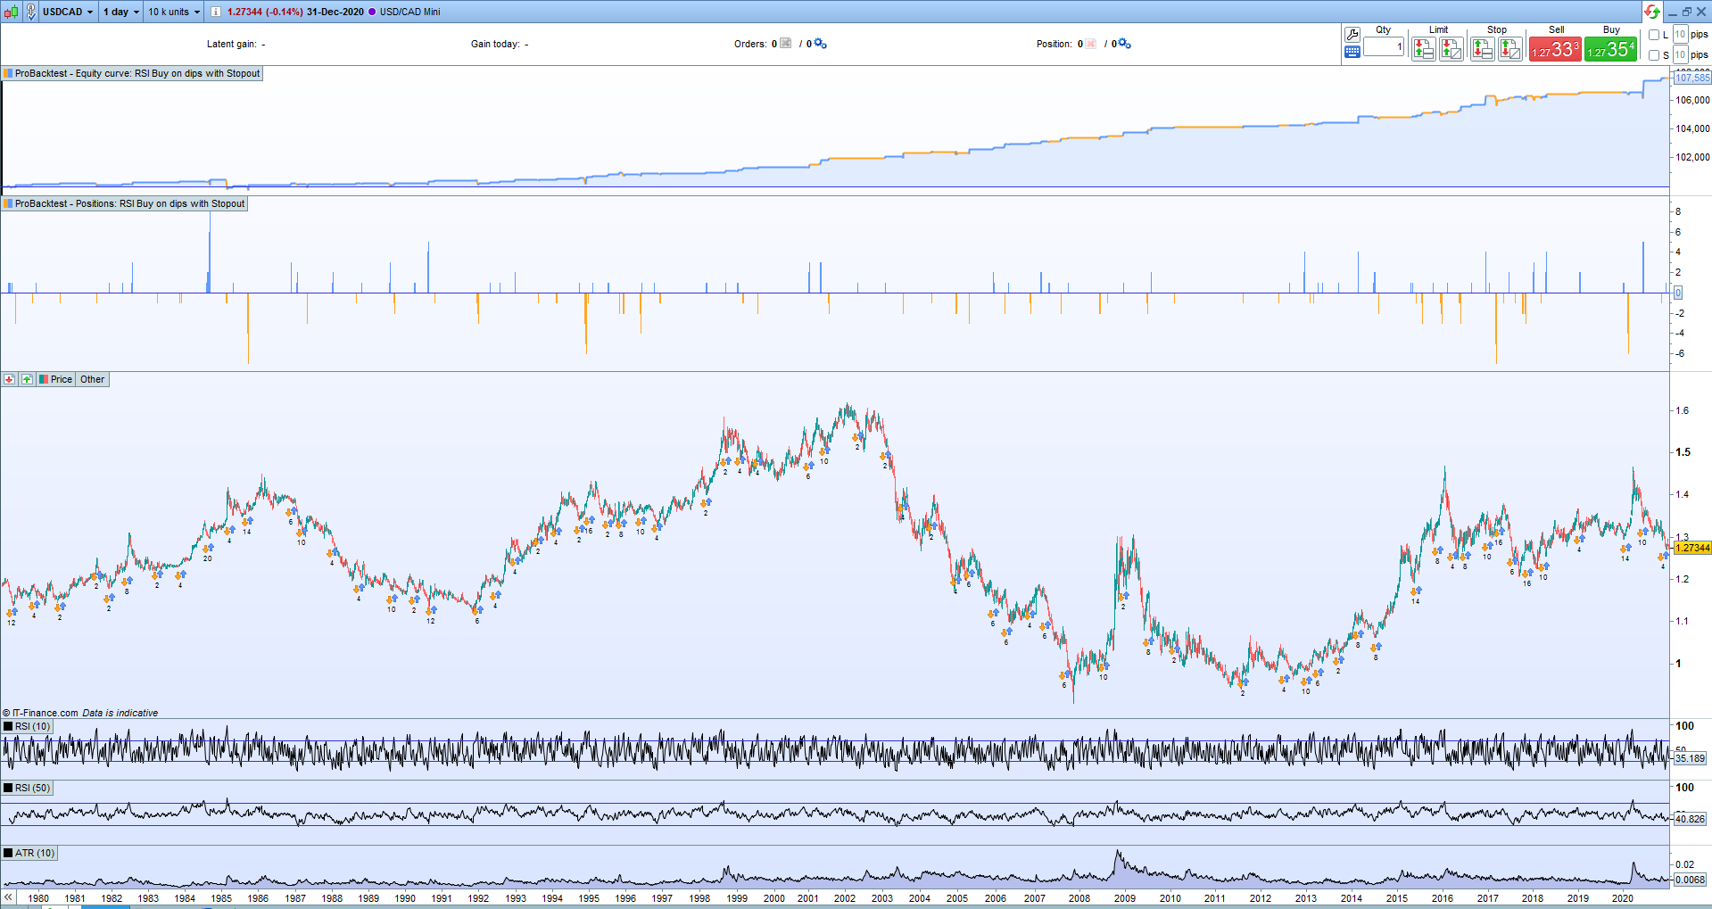
Task: Enable the L pips checkbox
Action: coord(1654,35)
